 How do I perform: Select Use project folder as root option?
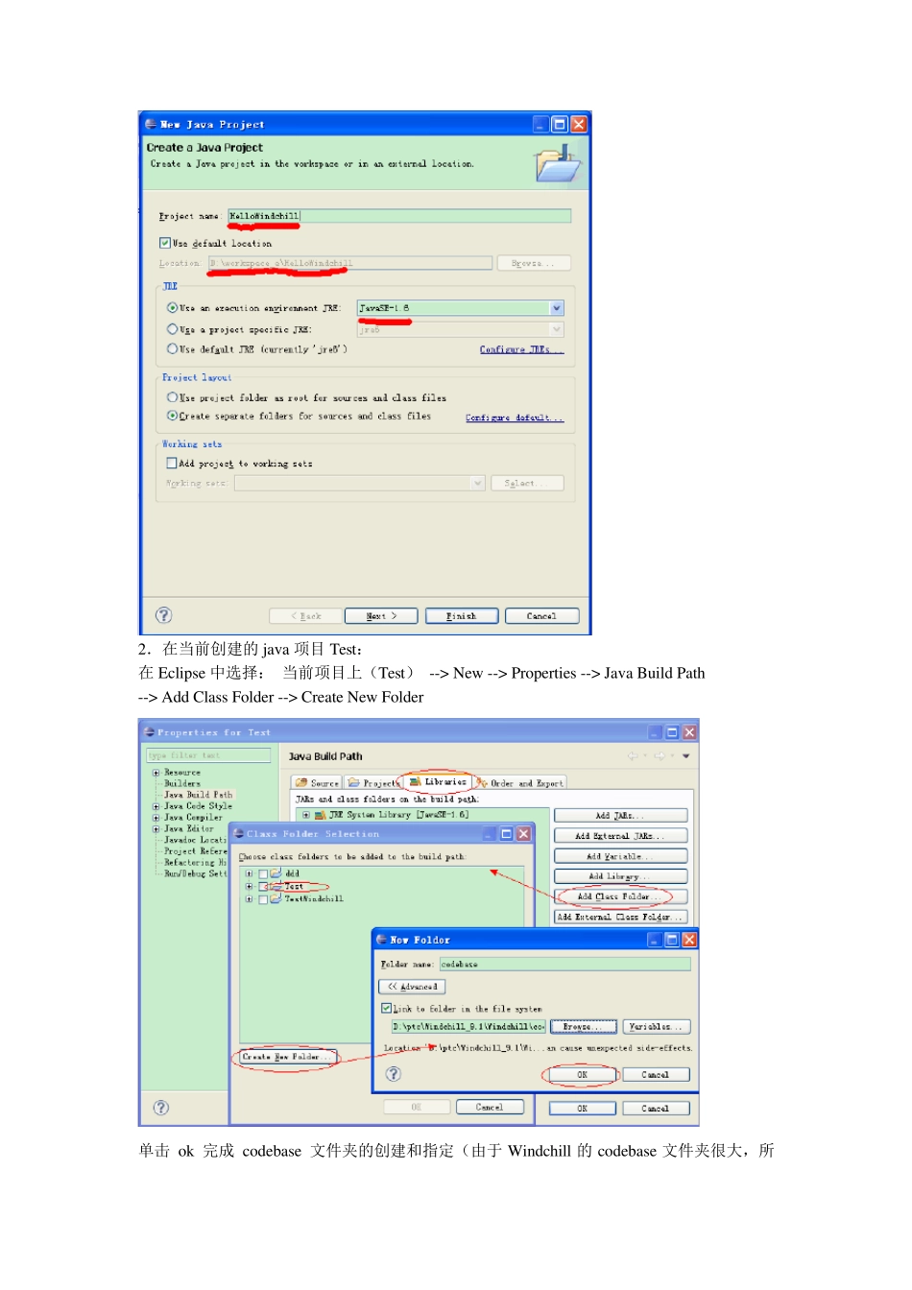pos(173,397)
